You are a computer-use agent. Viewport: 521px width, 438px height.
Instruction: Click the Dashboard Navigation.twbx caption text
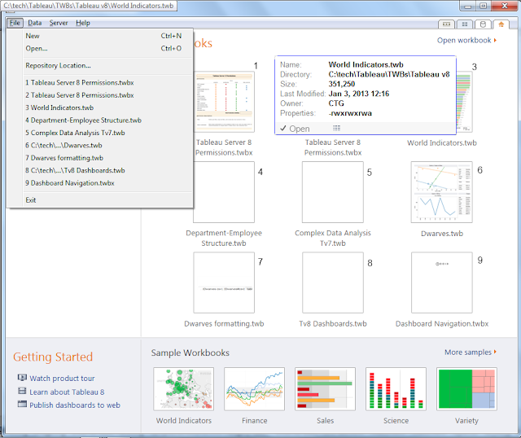click(x=441, y=324)
